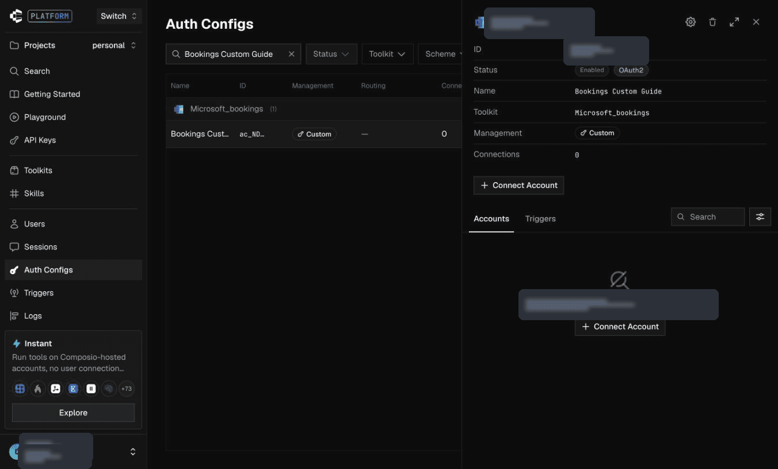Focus the accounts Search field
Viewport: 778px width, 469px height.
(708, 217)
